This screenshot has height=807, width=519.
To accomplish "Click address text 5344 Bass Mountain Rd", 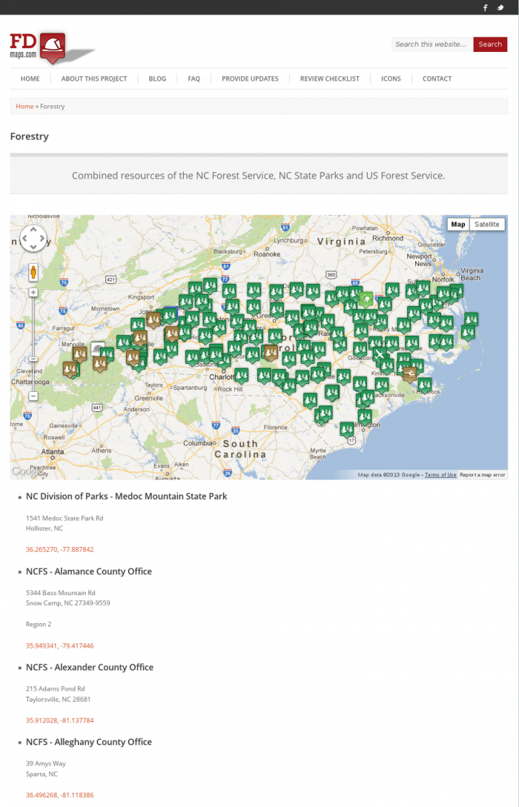I will [60, 593].
